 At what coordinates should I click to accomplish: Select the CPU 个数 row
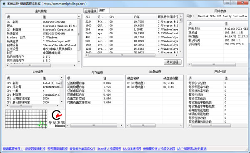(x=33, y=91)
